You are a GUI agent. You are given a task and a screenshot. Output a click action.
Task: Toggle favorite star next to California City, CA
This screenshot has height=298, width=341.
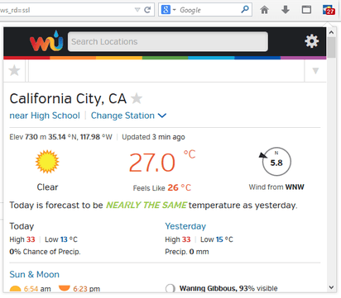tap(137, 98)
